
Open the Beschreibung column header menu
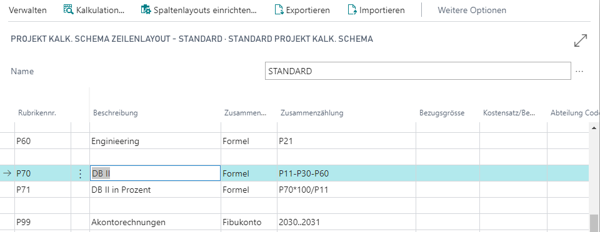coord(116,113)
